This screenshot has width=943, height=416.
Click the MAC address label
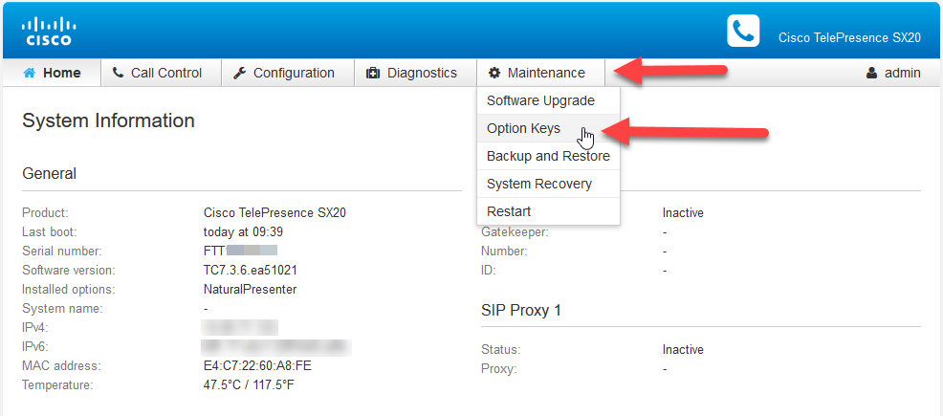coord(61,366)
